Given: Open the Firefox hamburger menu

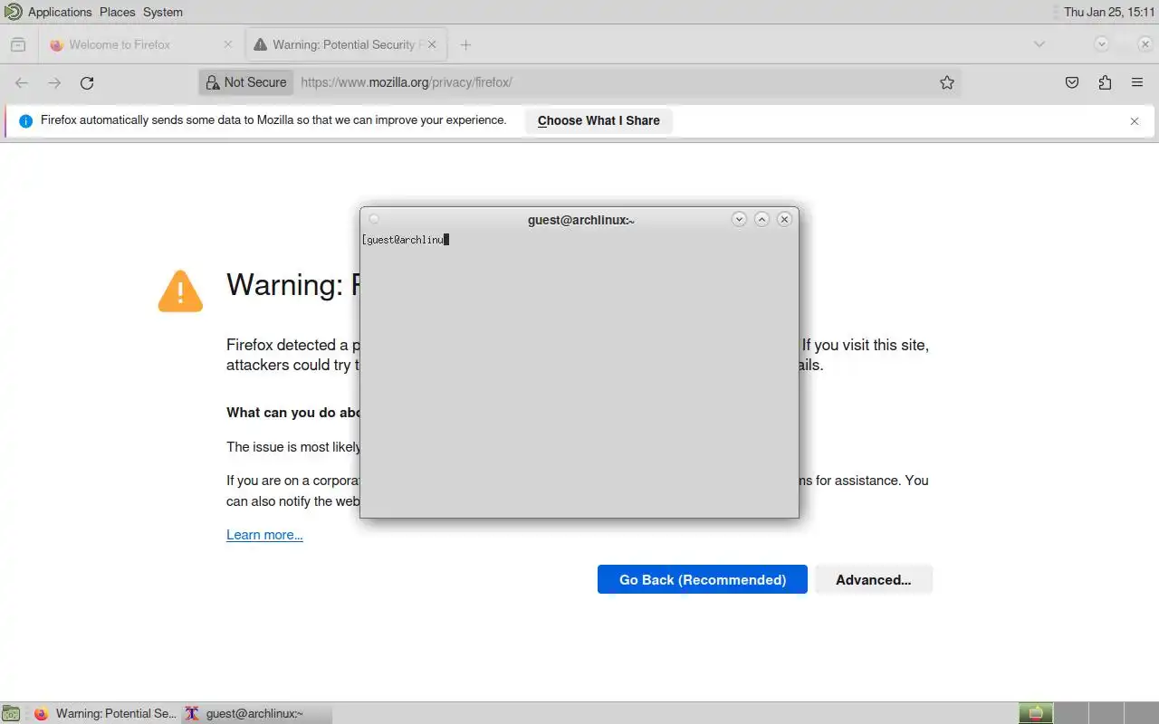Looking at the screenshot, I should point(1137,82).
